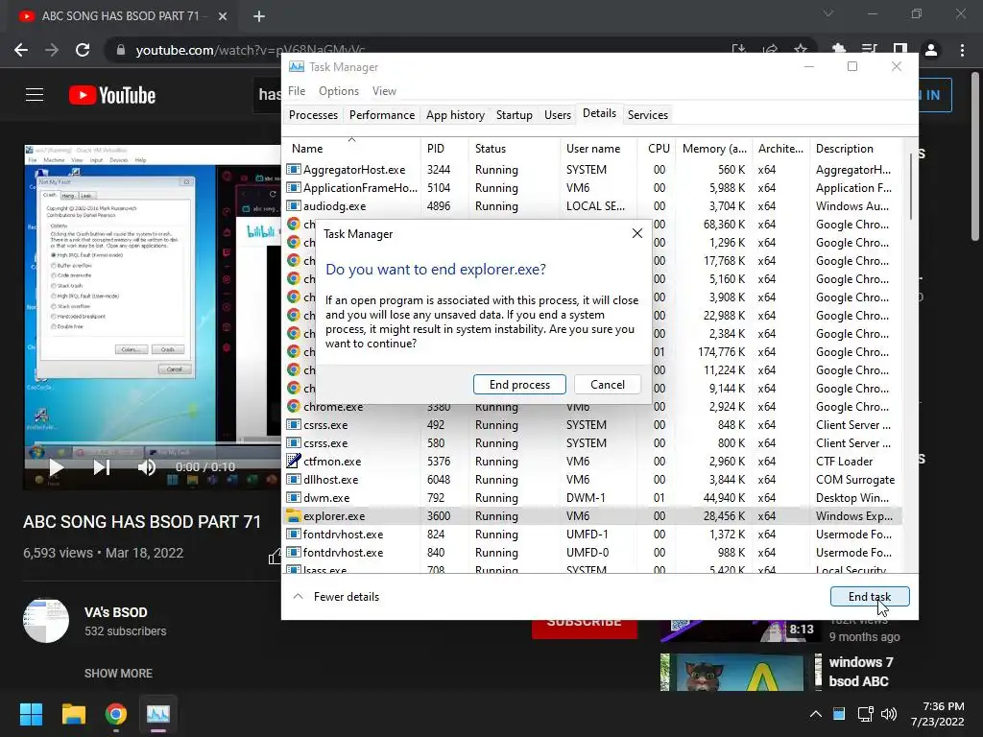983x737 pixels.
Task: Close the ABC SONG HAS BSOD tab
Action: (x=223, y=16)
